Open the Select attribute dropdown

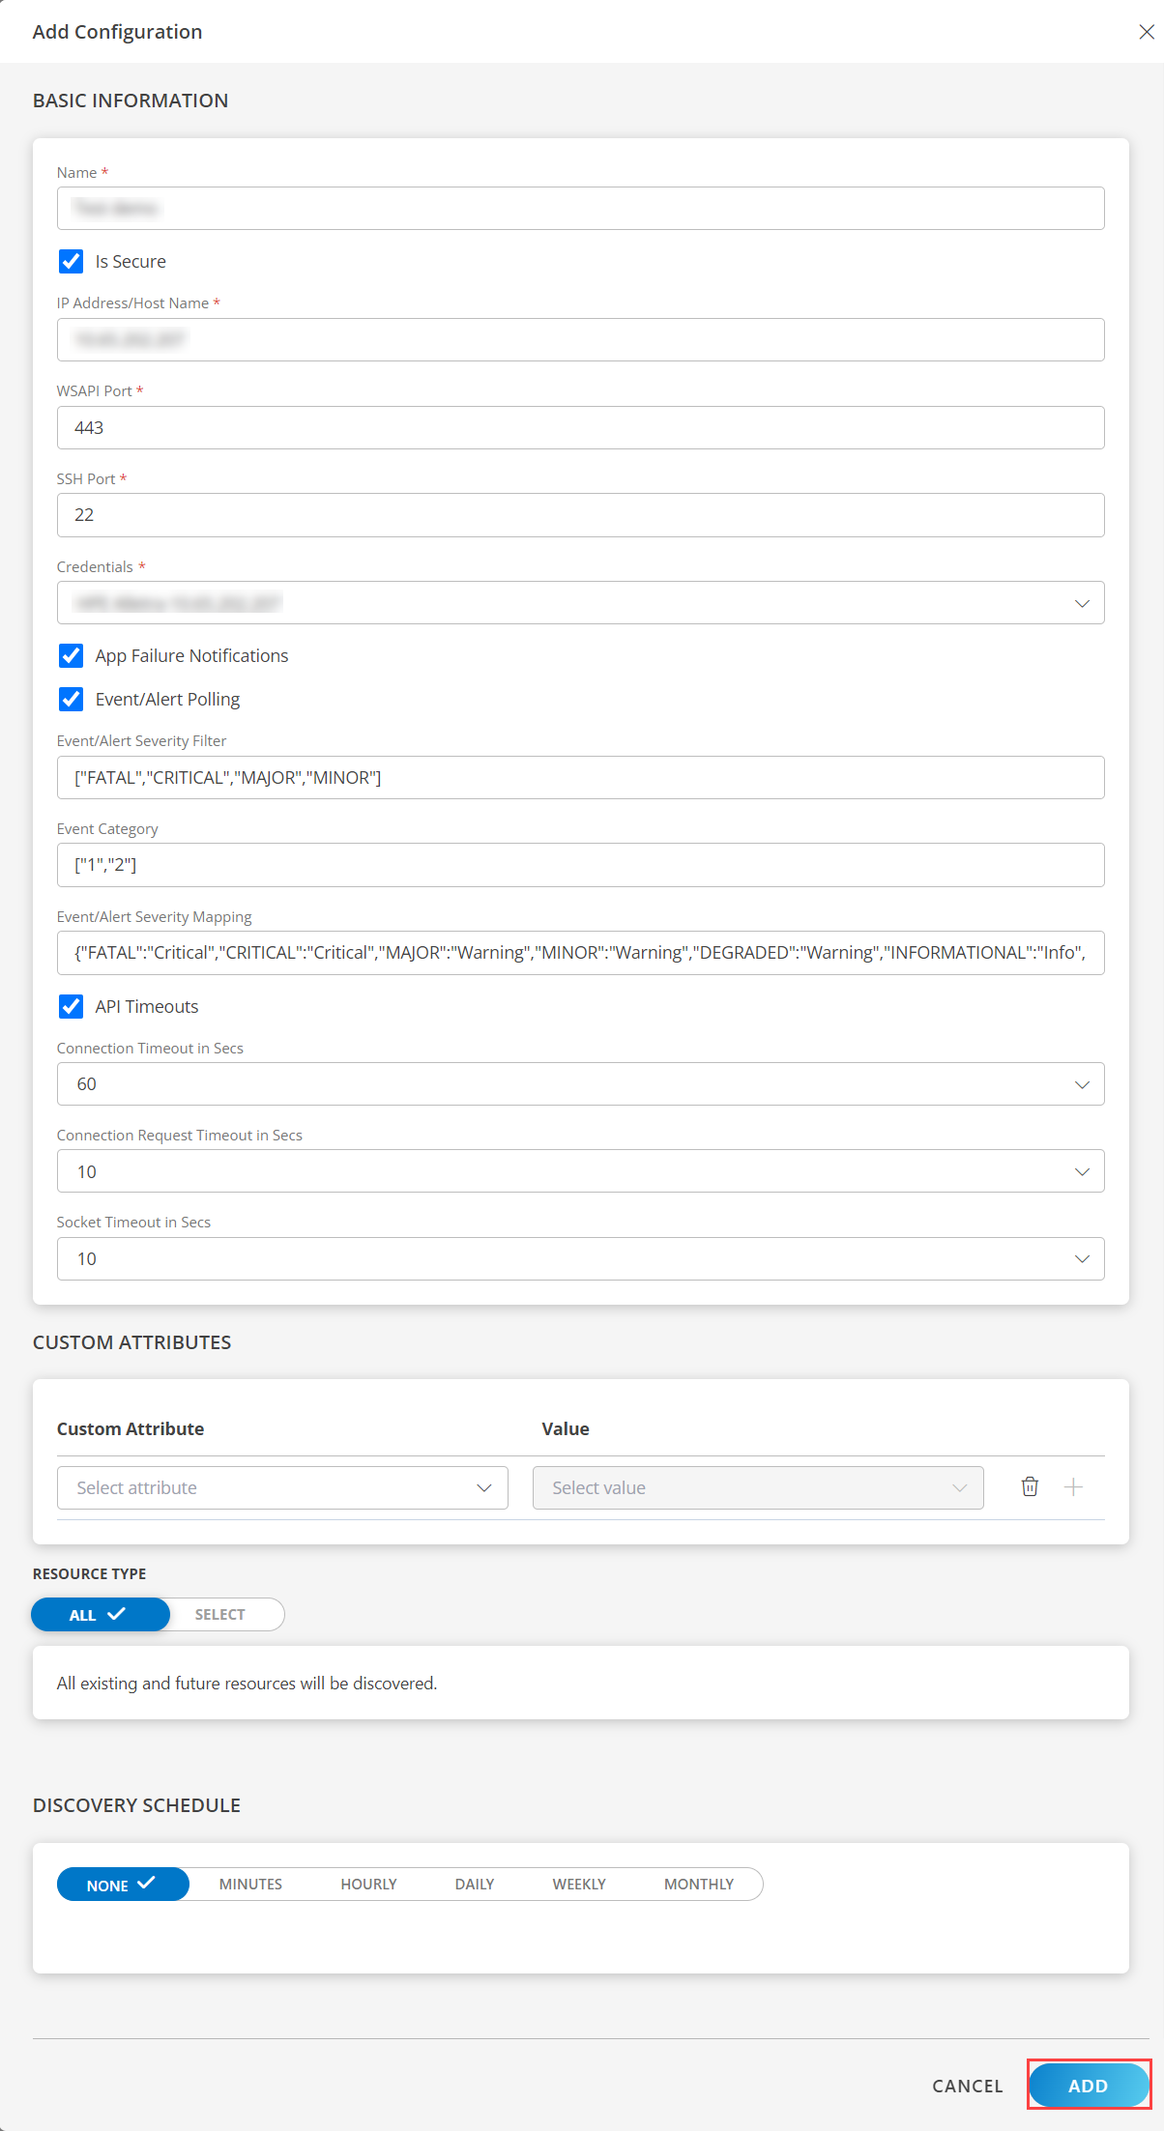click(282, 1488)
